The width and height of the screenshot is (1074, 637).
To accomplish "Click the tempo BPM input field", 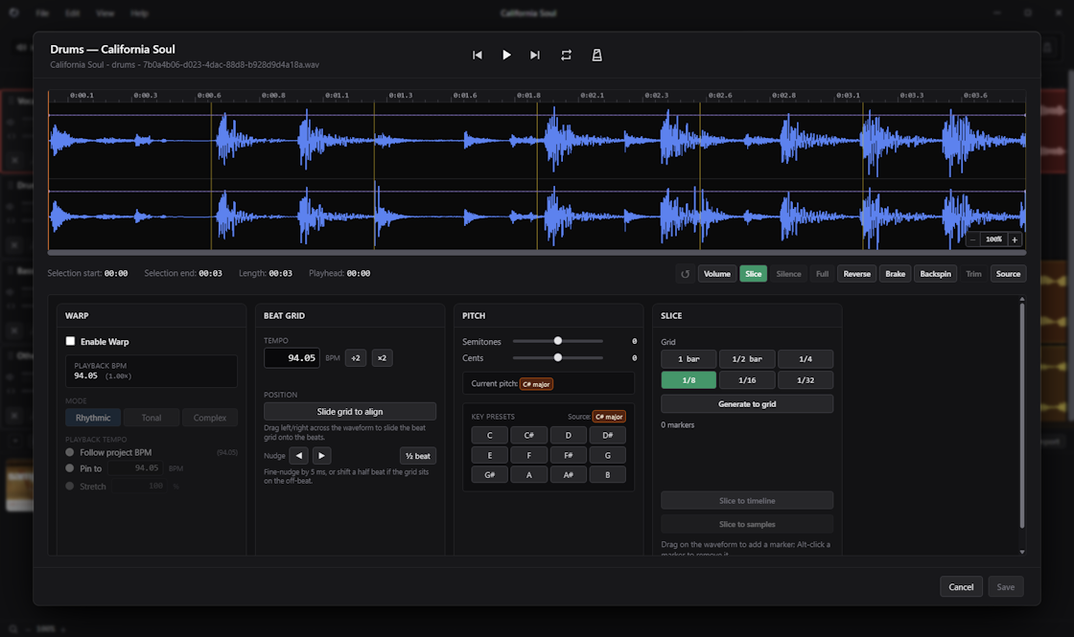I will point(292,358).
